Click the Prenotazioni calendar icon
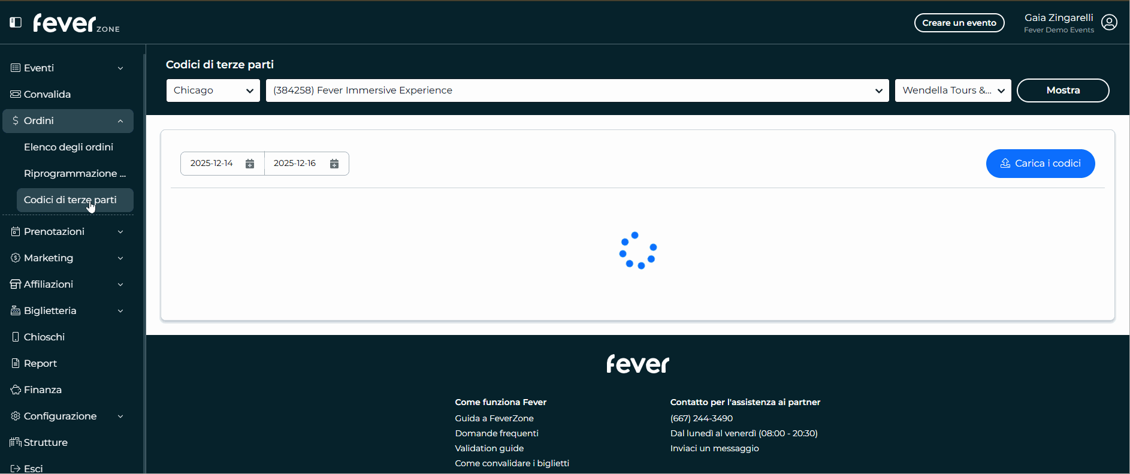1130x474 pixels. click(x=16, y=231)
